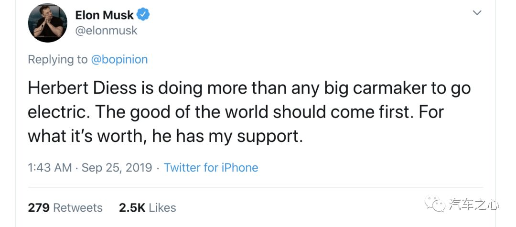Open the @bopinion profile link

coord(119,59)
